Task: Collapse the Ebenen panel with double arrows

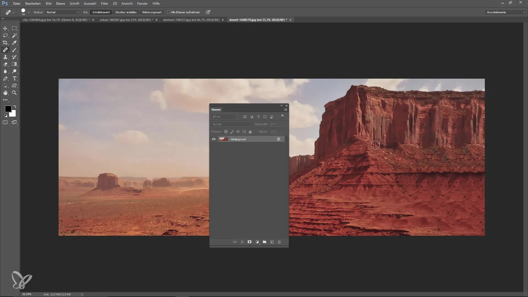Action: [x=281, y=106]
